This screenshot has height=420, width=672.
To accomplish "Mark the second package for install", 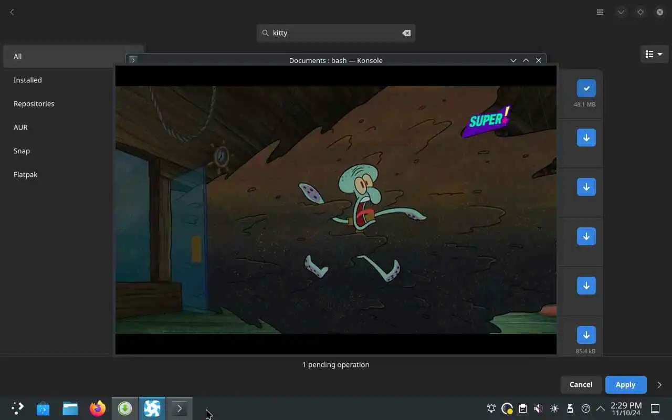I will 586,138.
